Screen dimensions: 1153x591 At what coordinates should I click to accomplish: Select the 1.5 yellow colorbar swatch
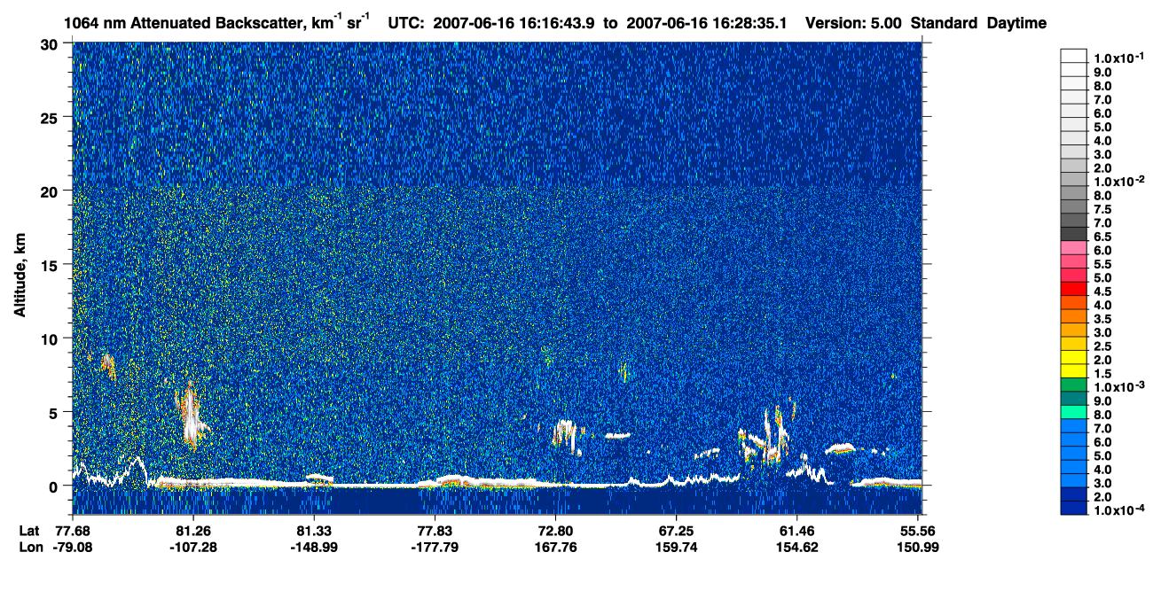click(1074, 371)
